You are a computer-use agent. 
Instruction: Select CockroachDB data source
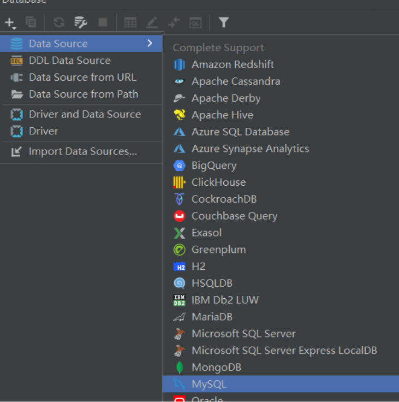pos(281,199)
